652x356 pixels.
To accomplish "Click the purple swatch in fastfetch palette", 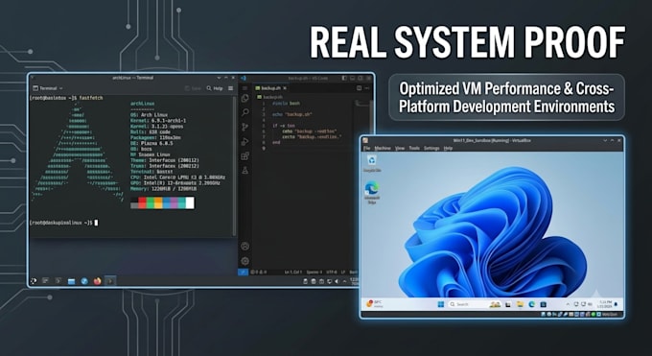I will (174, 202).
